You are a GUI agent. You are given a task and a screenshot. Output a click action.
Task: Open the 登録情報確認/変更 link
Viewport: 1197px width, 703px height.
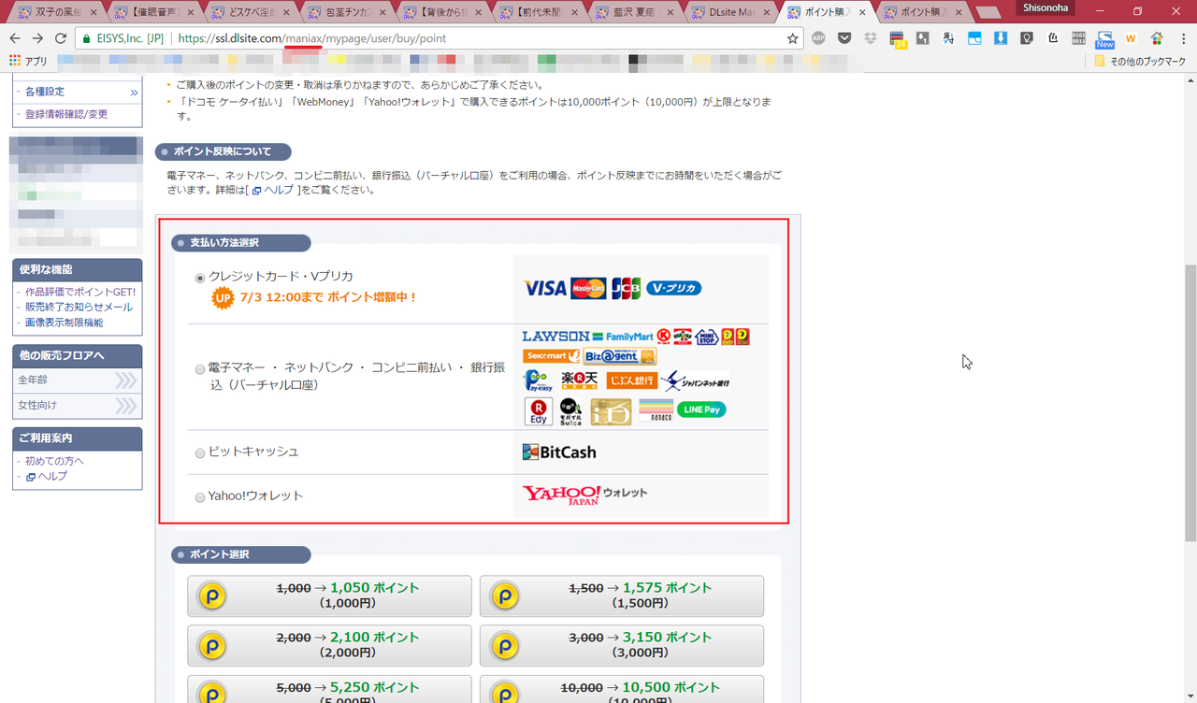[x=65, y=114]
